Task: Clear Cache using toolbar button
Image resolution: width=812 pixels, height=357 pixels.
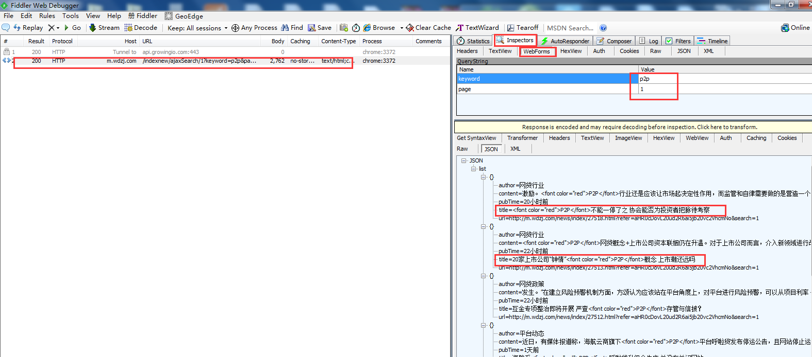Action: pyautogui.click(x=428, y=28)
